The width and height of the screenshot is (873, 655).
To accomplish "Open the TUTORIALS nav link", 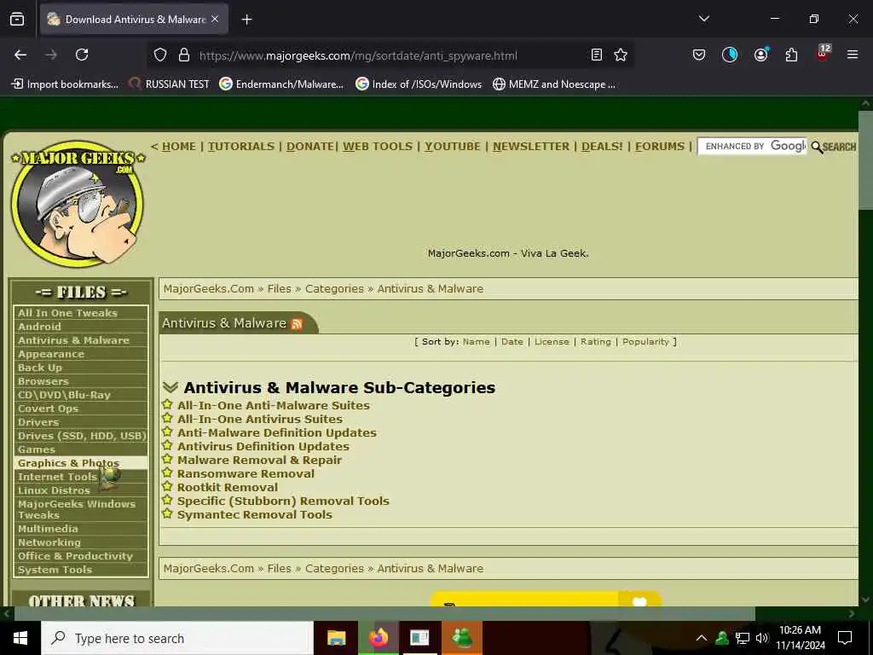I will pos(241,147).
